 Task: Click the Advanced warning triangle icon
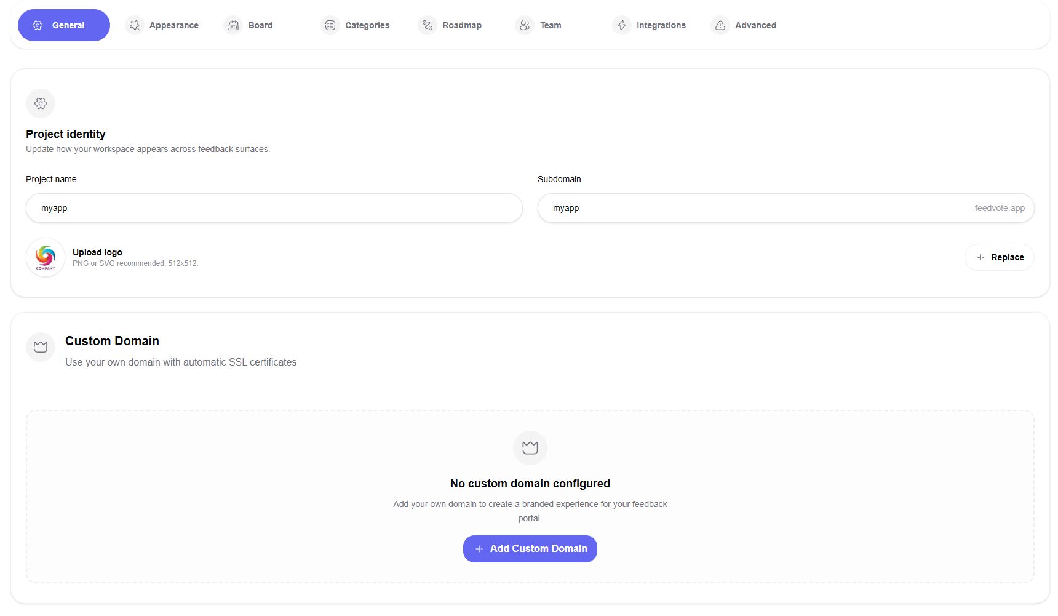(x=720, y=25)
